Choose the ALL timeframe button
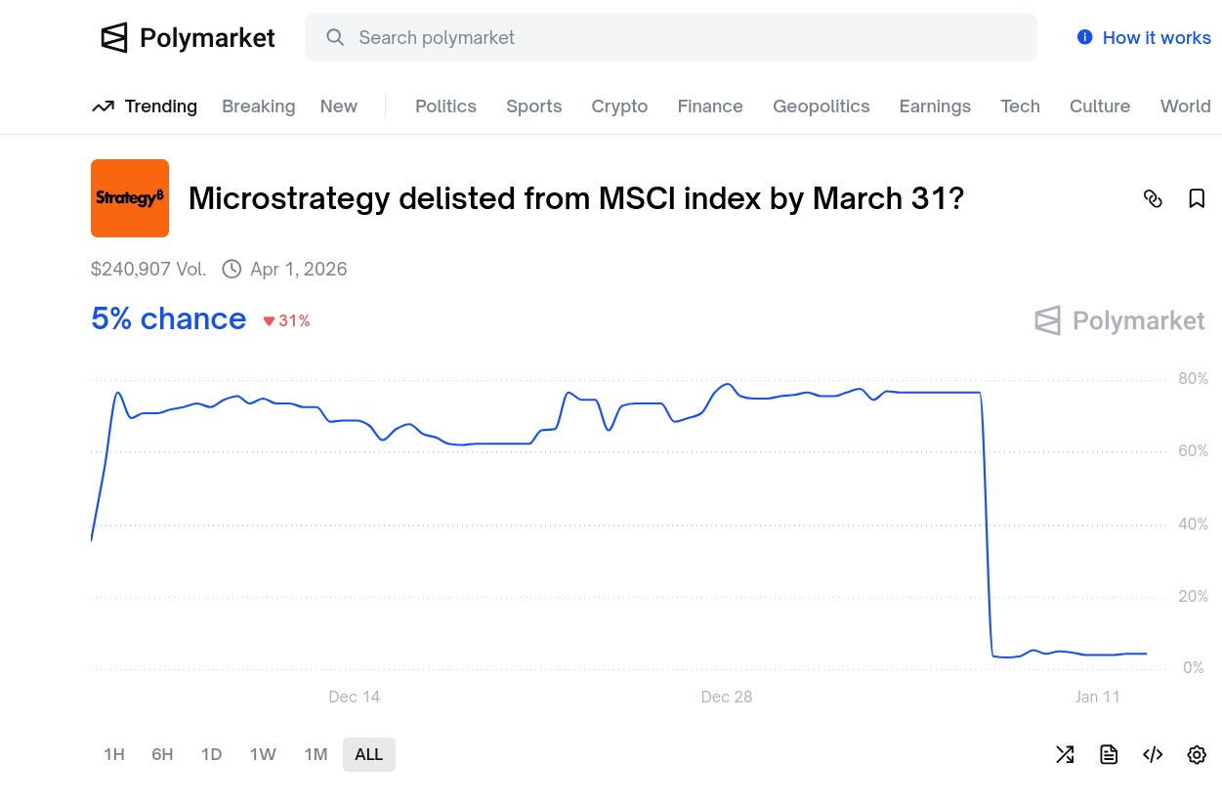Image resolution: width=1222 pixels, height=804 pixels. (x=369, y=754)
